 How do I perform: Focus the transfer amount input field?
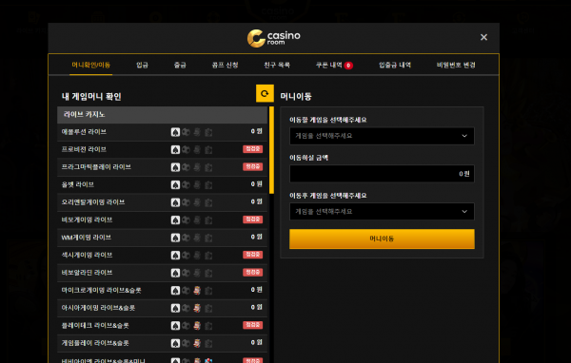382,174
